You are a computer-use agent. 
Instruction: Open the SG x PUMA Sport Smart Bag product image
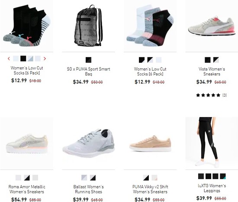point(88,26)
